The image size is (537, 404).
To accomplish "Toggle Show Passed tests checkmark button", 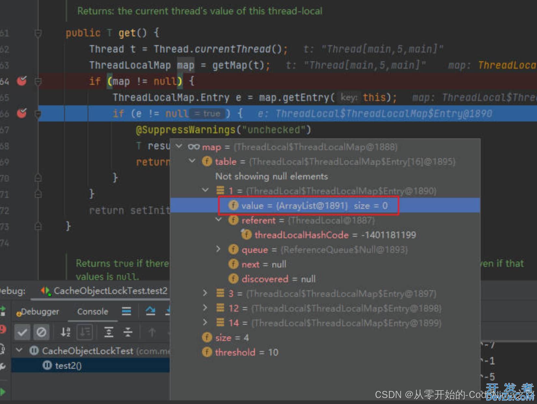I will (x=22, y=332).
